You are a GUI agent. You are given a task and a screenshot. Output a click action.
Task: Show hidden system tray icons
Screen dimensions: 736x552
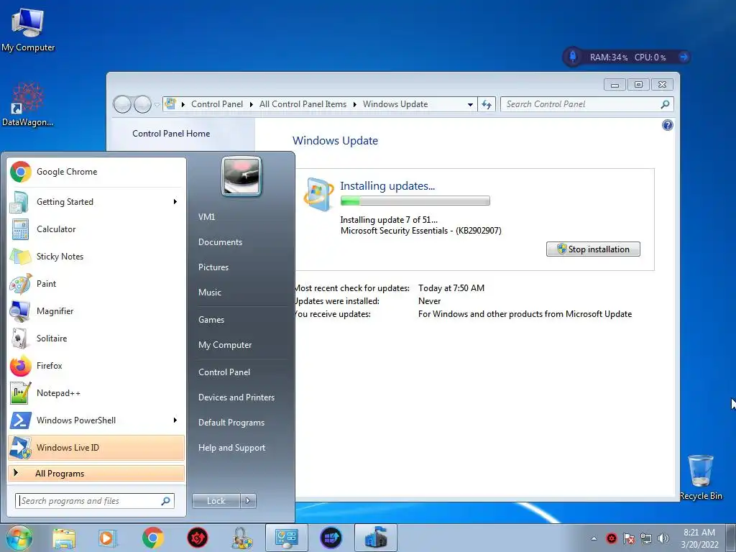click(594, 538)
